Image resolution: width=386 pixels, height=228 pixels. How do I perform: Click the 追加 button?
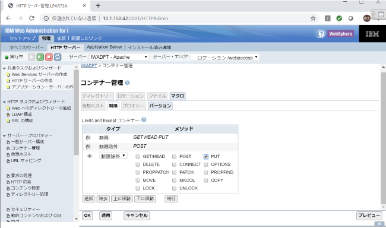[88, 199]
